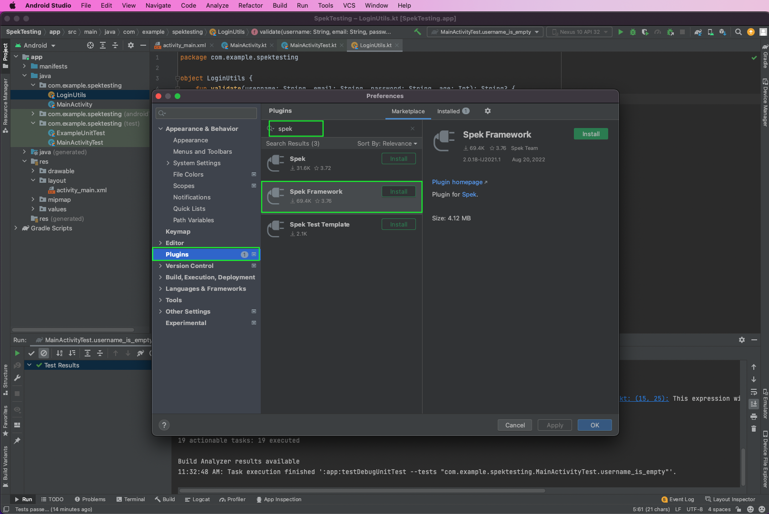Install Spek Test Template plugin
The width and height of the screenshot is (769, 514).
click(x=398, y=224)
